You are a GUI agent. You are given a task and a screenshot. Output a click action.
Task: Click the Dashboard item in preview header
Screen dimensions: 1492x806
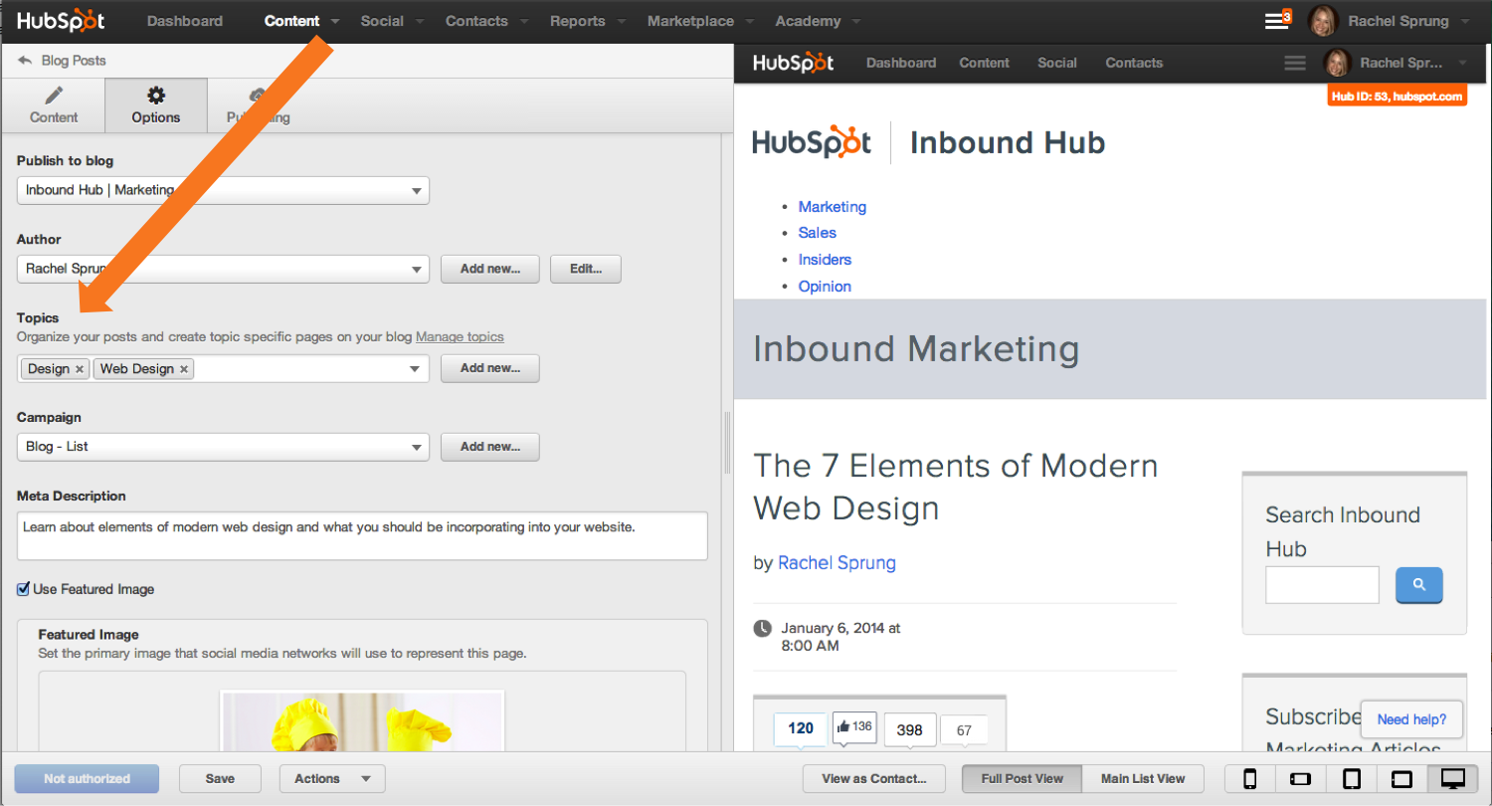point(901,63)
